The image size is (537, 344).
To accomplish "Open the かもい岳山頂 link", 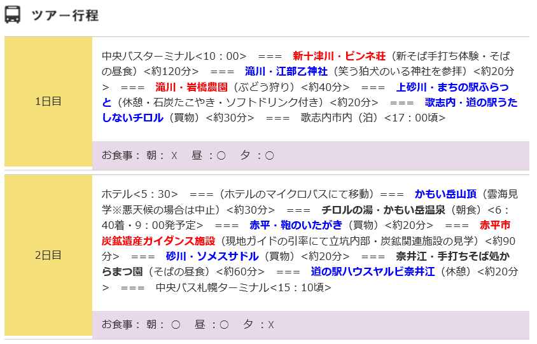I will click(x=445, y=193).
